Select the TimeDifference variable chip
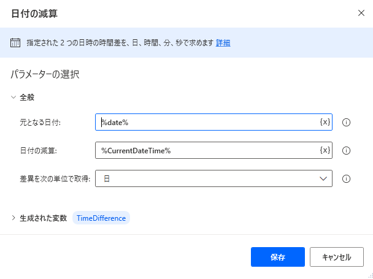Viewport: 373px width, 279px height. 101,218
